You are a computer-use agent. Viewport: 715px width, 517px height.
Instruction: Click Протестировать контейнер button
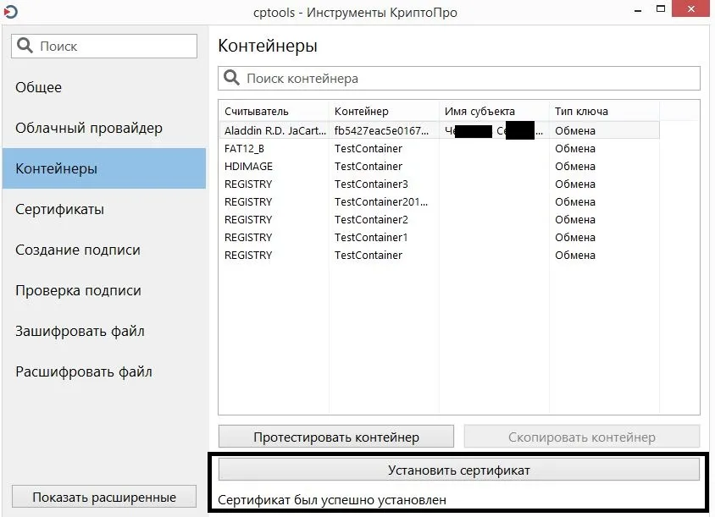[336, 437]
